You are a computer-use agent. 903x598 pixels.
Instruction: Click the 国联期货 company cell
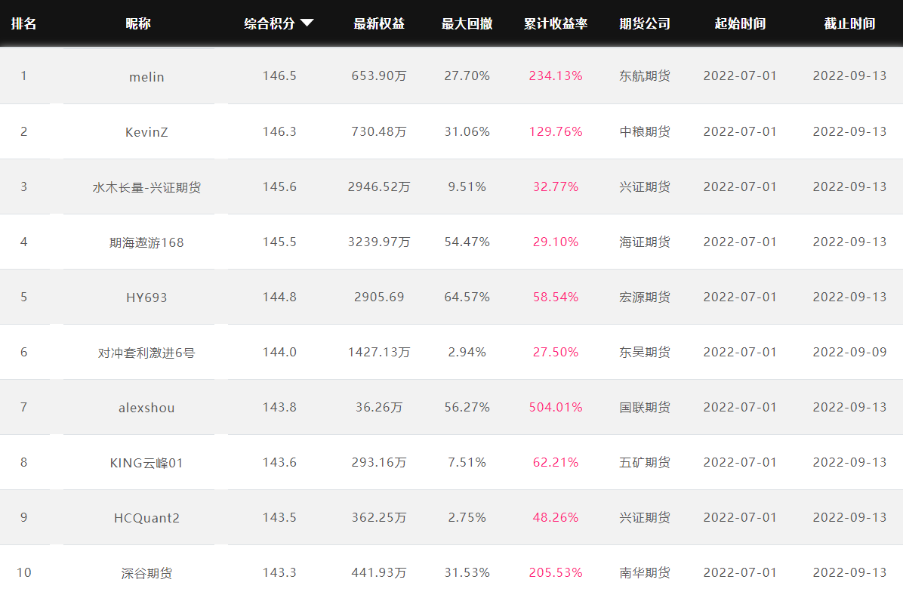tap(645, 407)
